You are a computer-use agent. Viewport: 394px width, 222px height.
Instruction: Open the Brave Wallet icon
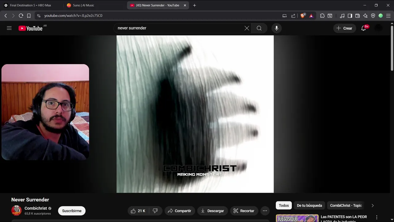(x=358, y=15)
